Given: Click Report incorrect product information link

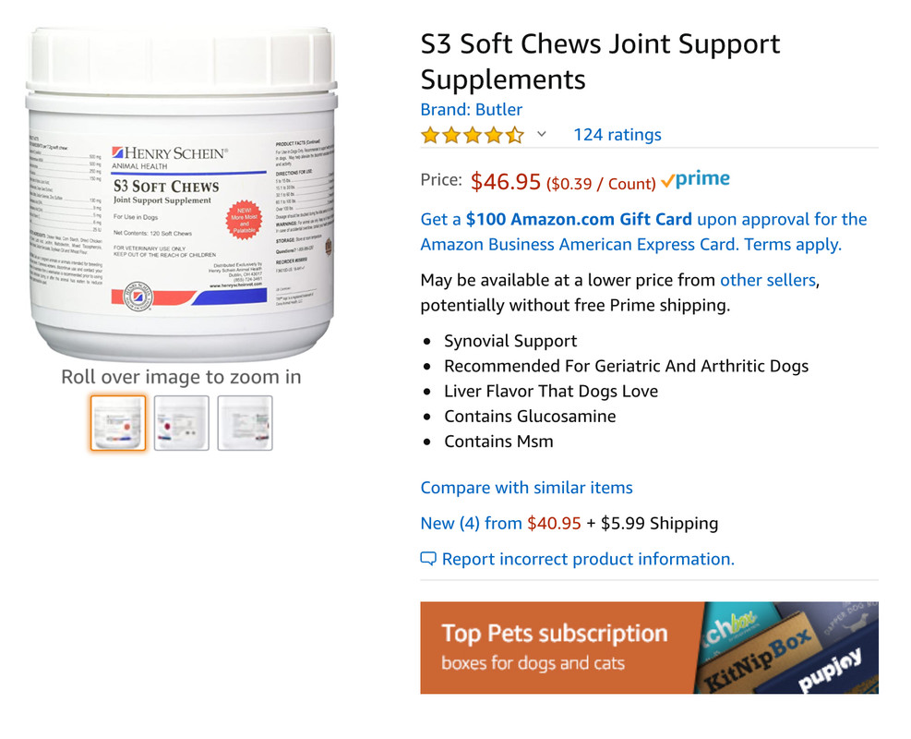Looking at the screenshot, I should click(x=588, y=559).
